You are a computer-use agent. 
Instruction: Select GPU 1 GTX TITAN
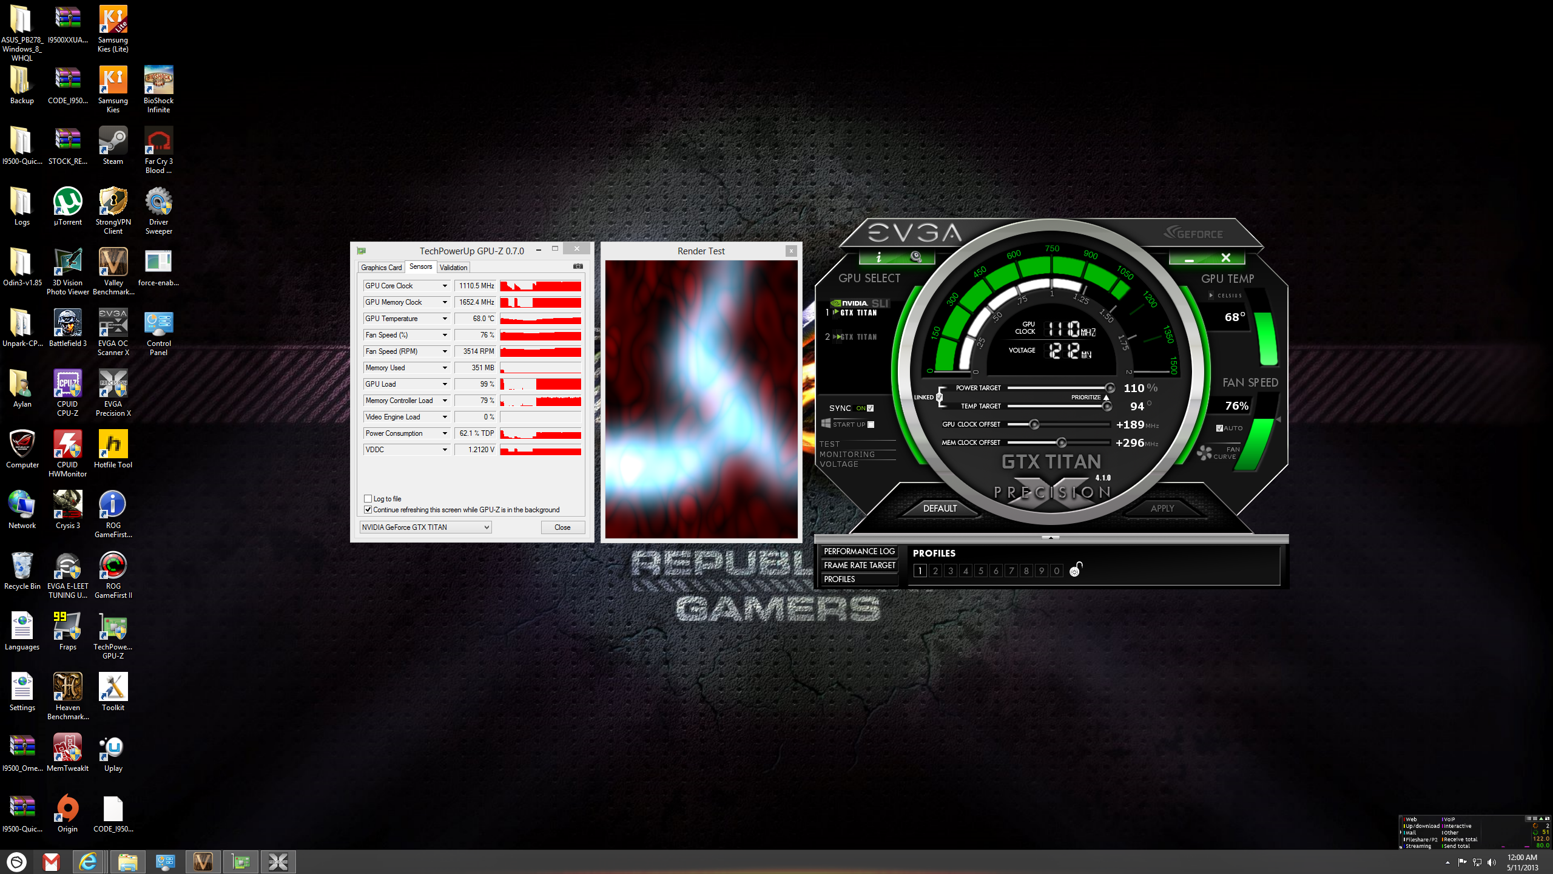click(858, 313)
